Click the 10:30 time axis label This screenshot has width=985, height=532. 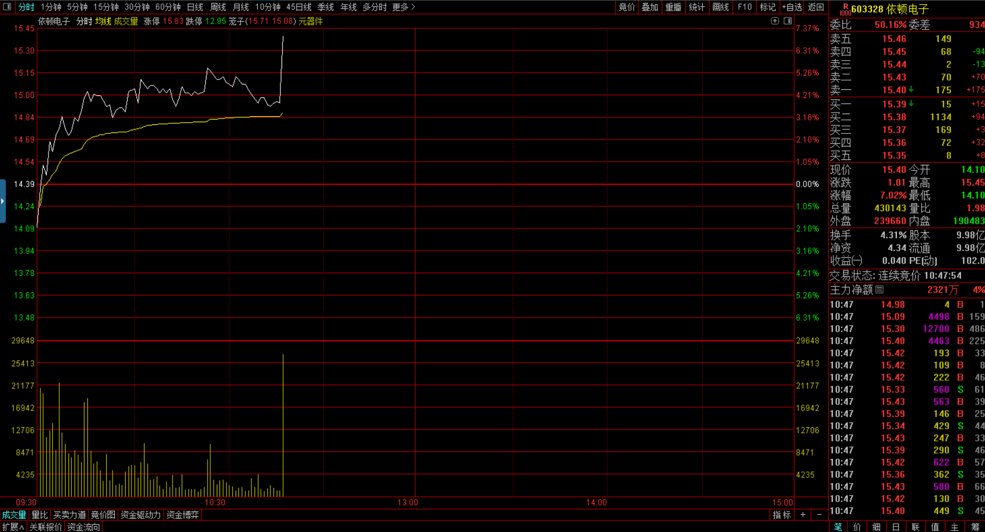(x=215, y=502)
